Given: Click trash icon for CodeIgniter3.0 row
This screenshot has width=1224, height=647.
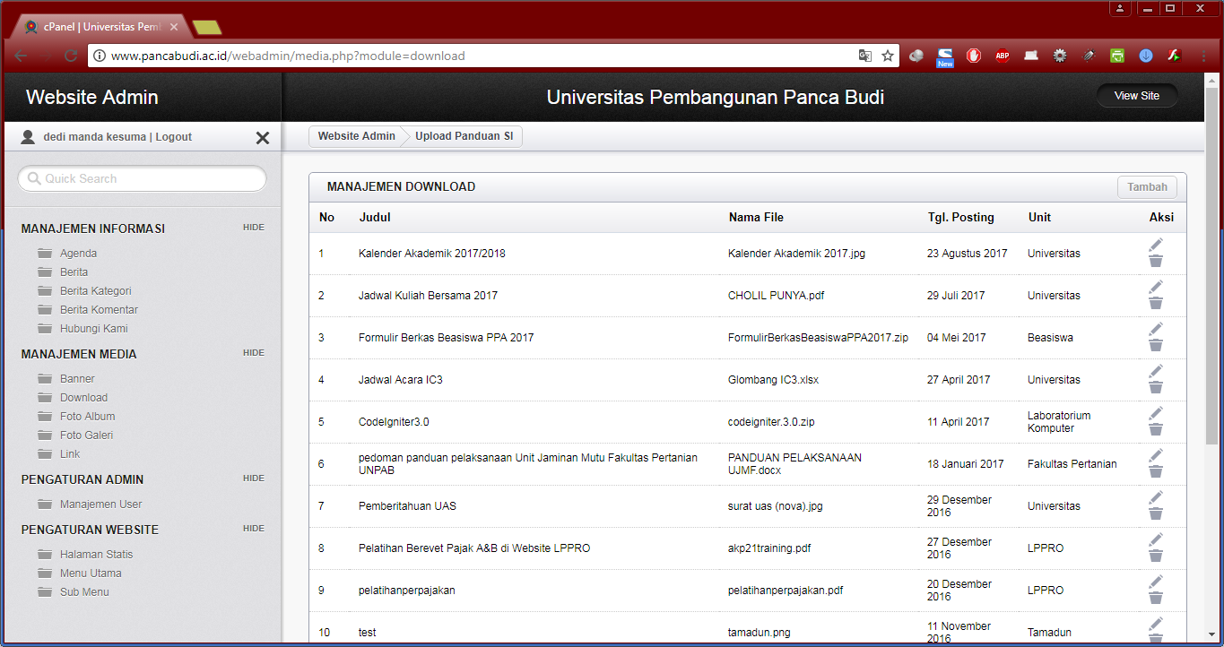Looking at the screenshot, I should click(1156, 430).
